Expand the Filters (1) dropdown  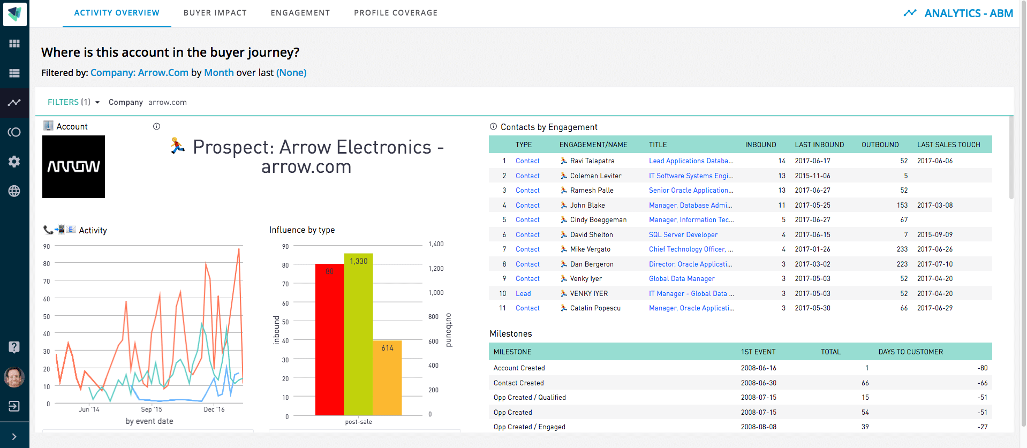(74, 102)
